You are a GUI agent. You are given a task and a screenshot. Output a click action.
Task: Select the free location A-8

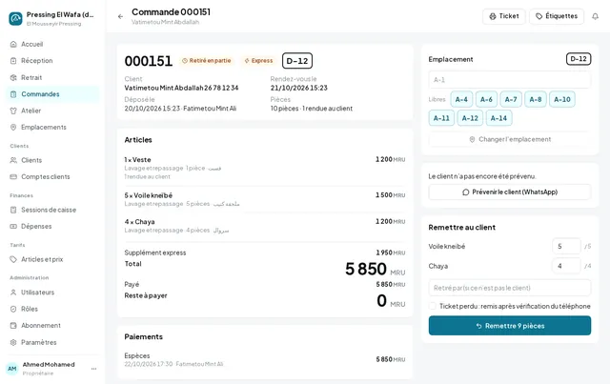pyautogui.click(x=536, y=99)
